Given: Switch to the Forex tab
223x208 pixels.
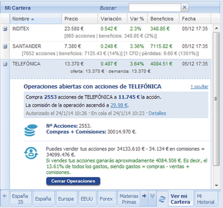Looking at the screenshot, I should [x=106, y=199].
